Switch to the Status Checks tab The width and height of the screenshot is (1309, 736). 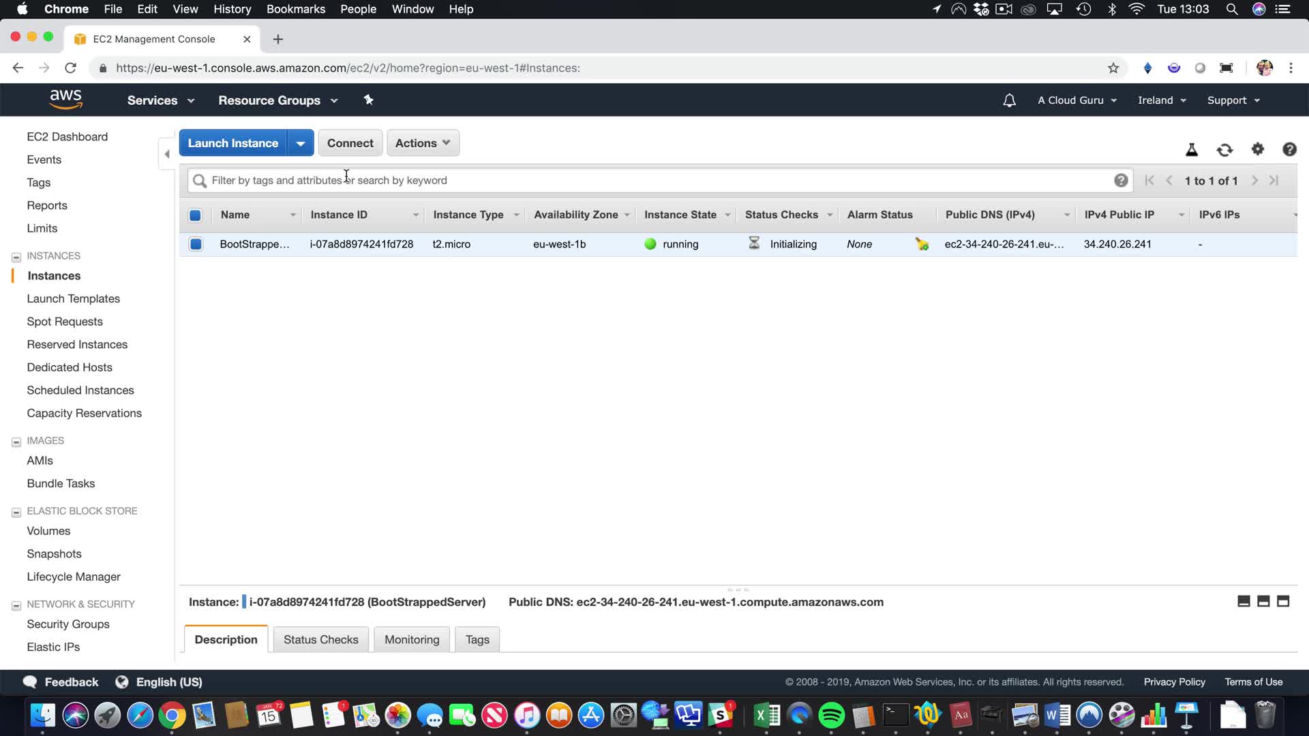[320, 639]
